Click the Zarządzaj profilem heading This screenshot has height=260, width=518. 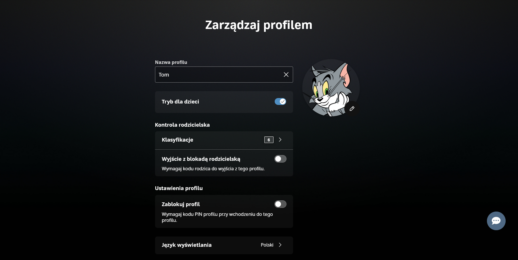tap(259, 25)
